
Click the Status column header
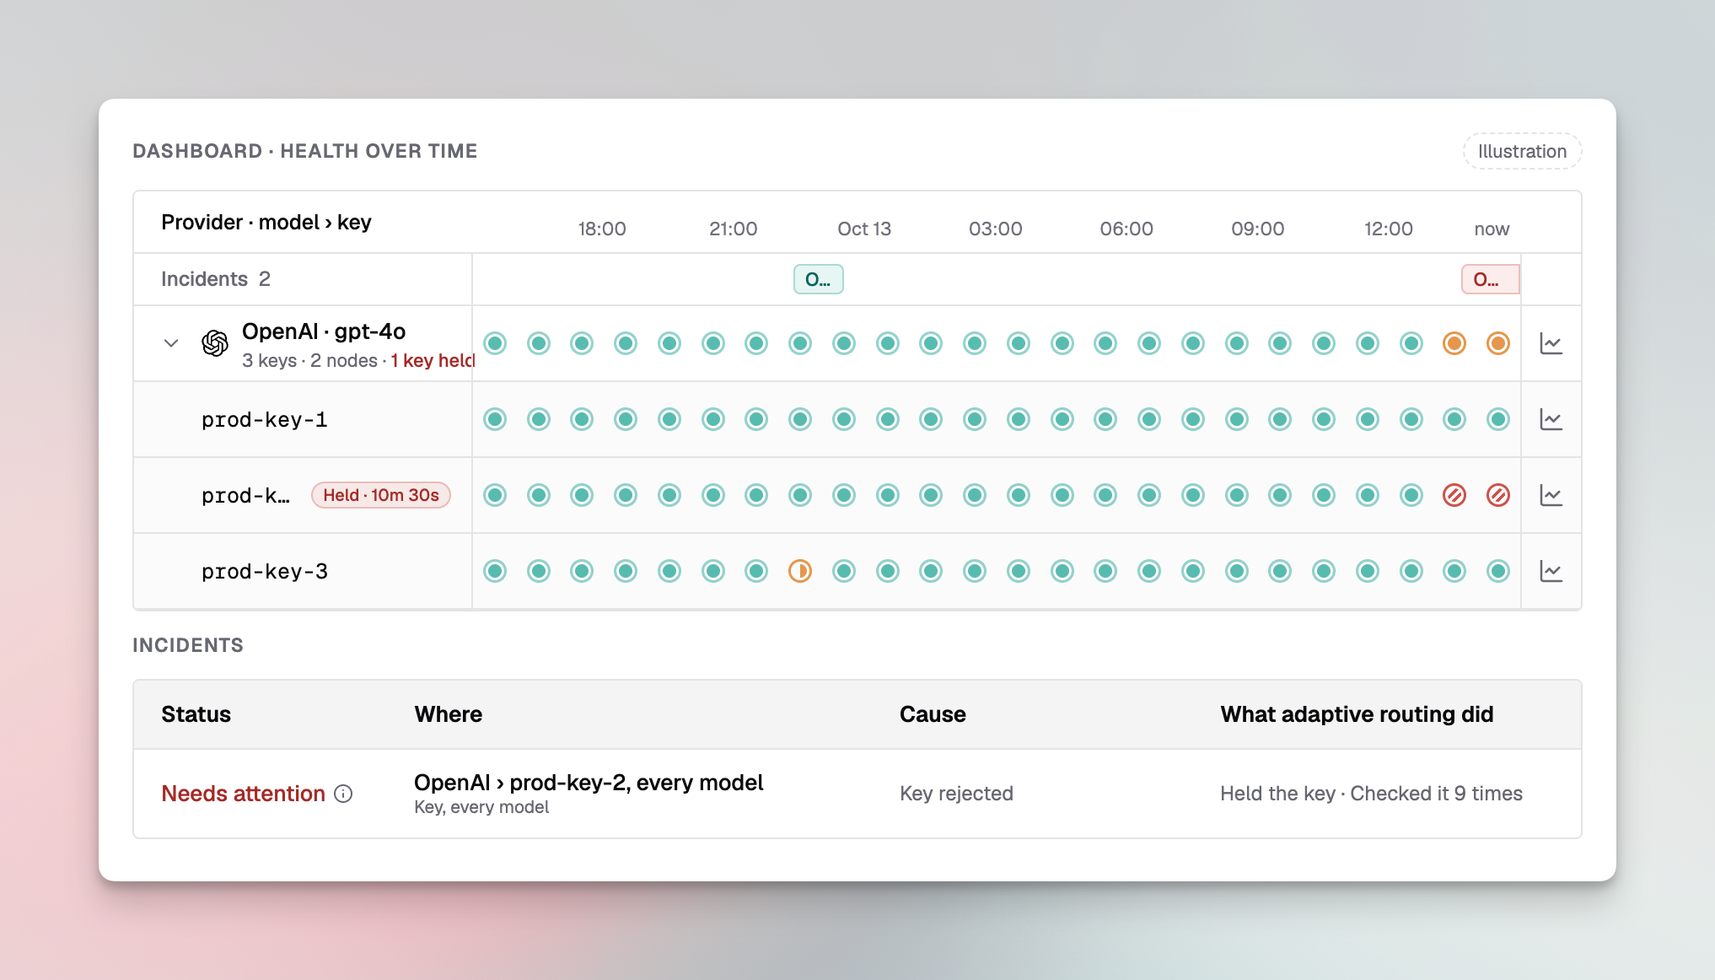pyautogui.click(x=196, y=714)
